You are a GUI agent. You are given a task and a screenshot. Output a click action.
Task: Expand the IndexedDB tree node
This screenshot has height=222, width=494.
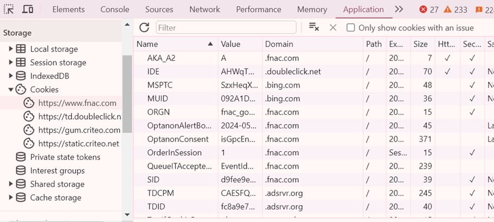pos(11,76)
